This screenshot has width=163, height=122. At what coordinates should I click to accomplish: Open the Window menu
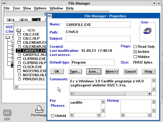56,8
